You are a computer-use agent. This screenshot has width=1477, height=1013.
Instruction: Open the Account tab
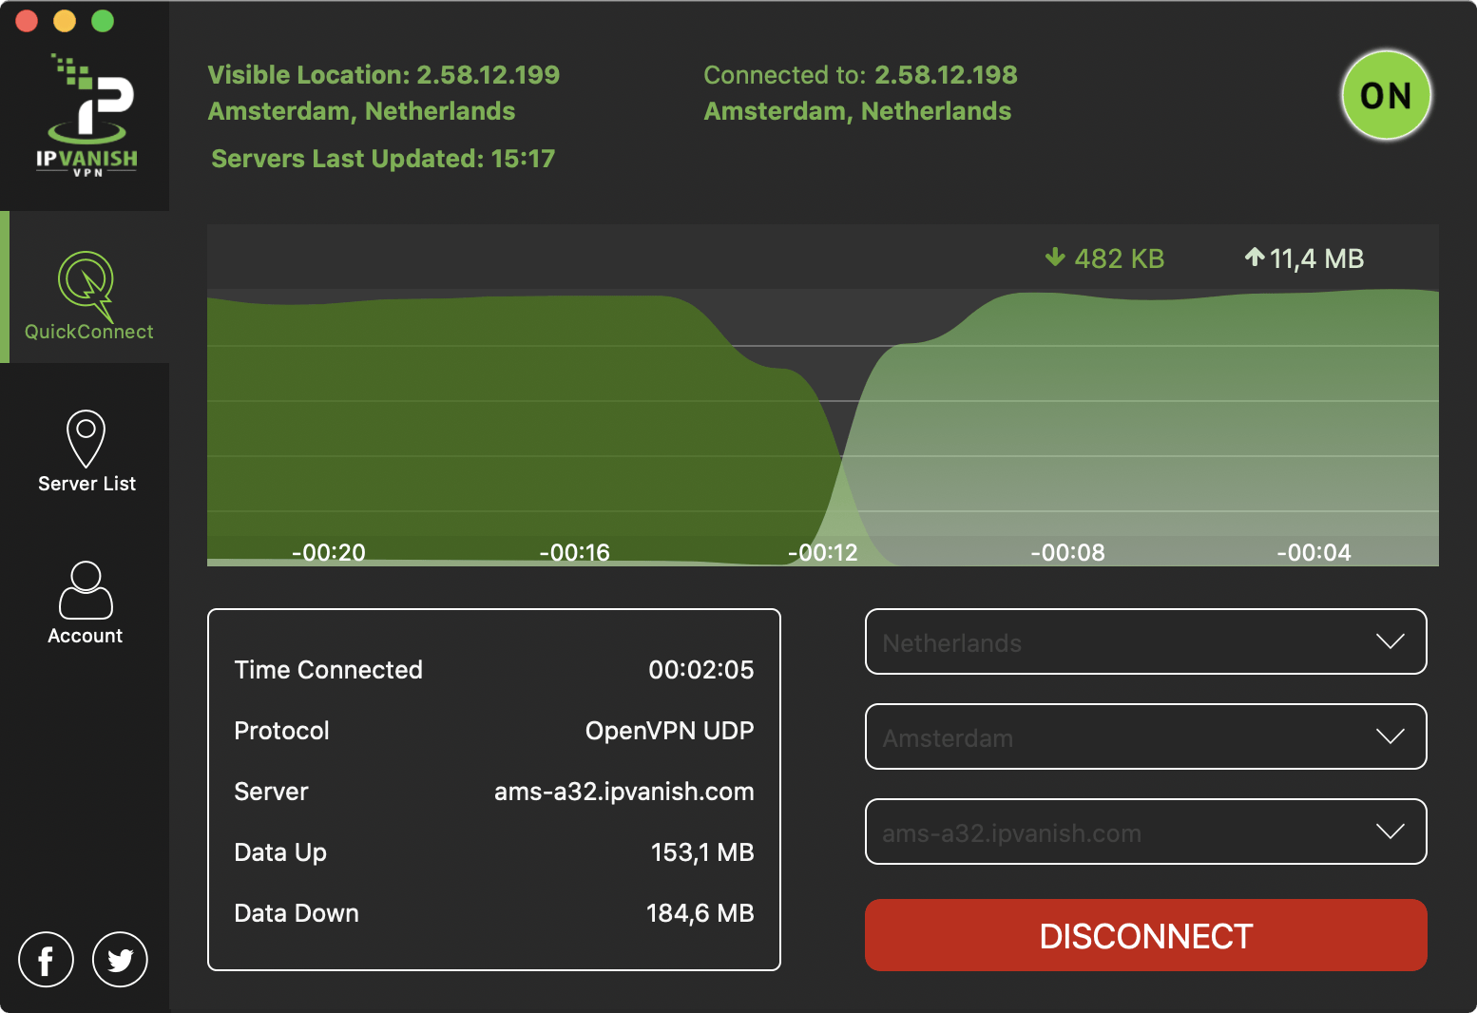click(86, 603)
